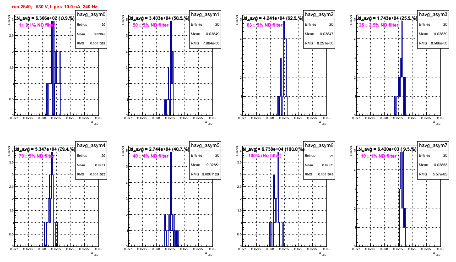The width and height of the screenshot is (456, 262).
Task: Click the N_avg = 6.366e+02 label
Action: [x=45, y=18]
